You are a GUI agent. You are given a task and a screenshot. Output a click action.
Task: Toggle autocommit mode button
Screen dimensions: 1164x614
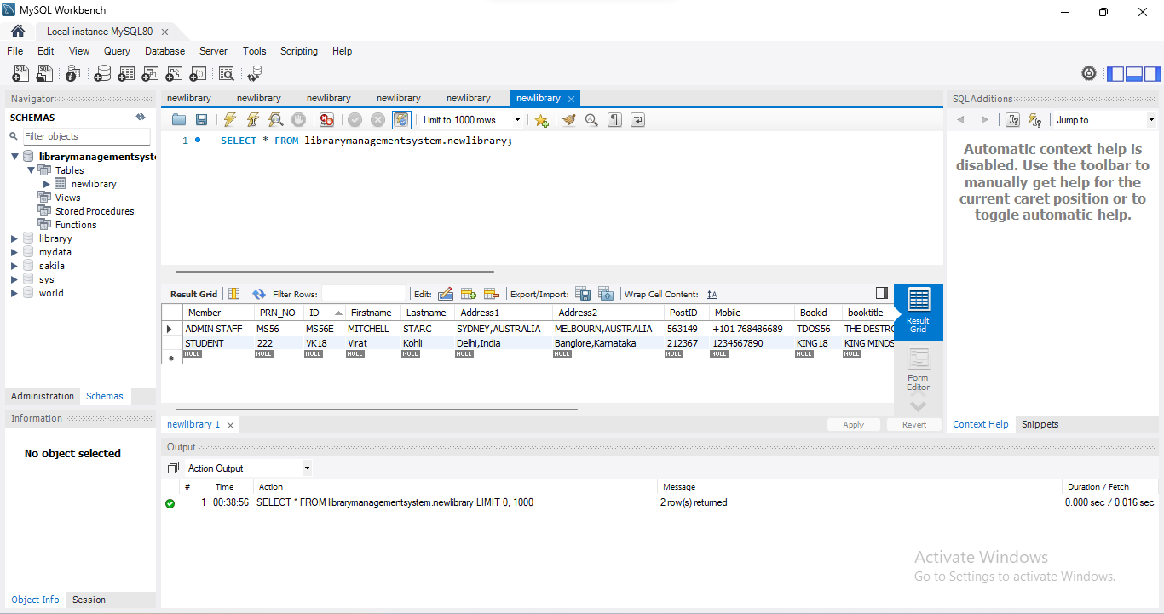[400, 120]
